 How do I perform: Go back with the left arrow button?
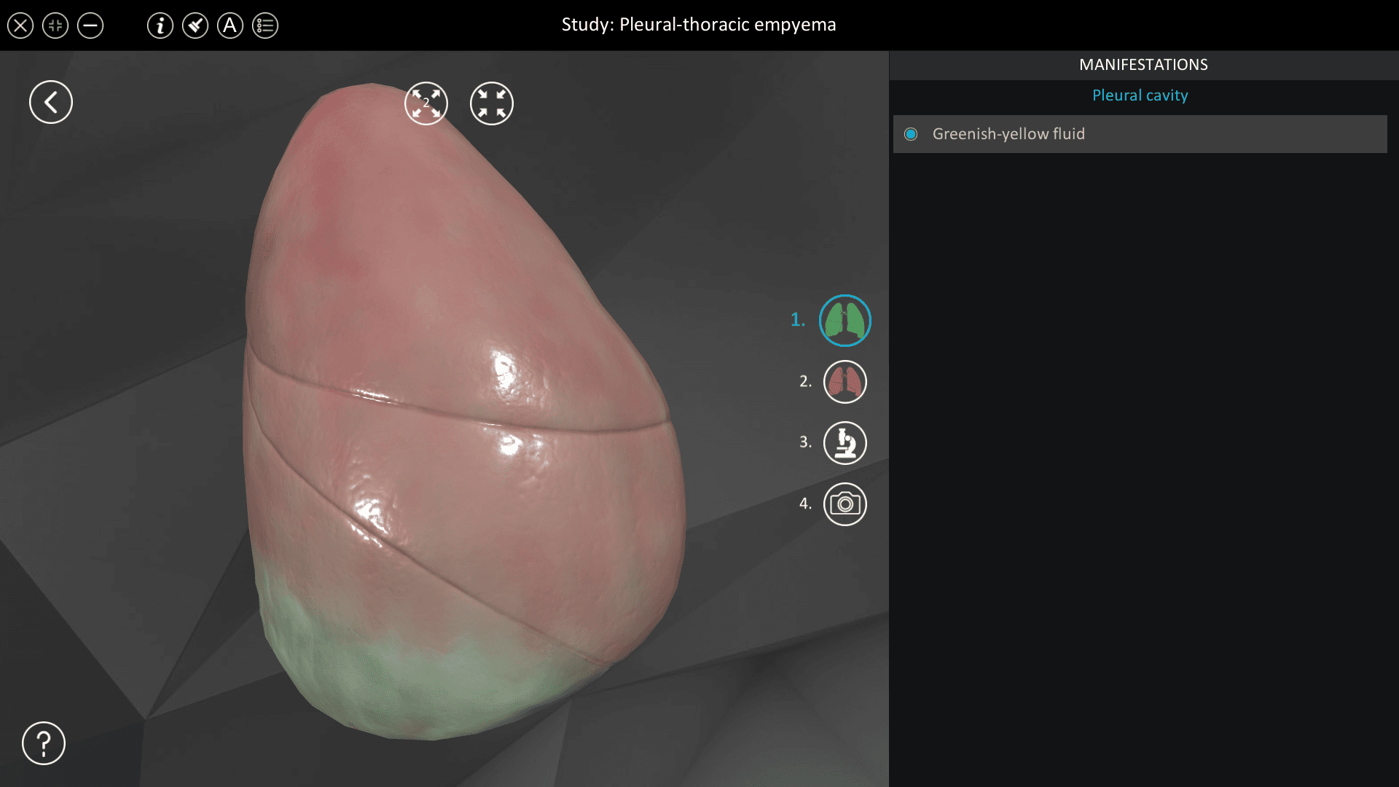click(x=51, y=102)
